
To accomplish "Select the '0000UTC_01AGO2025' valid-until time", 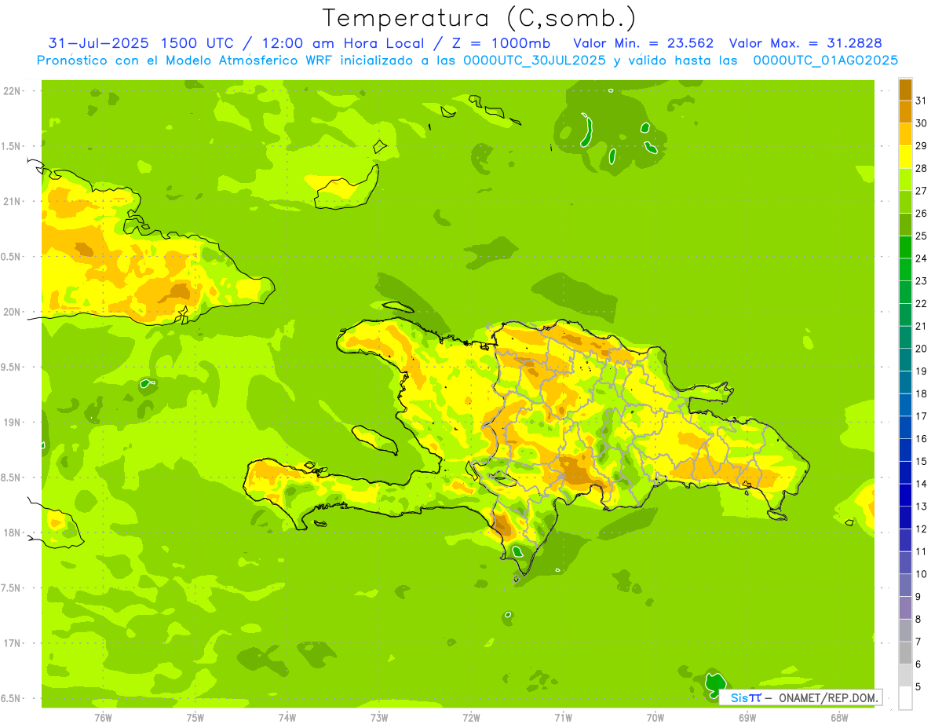I will click(x=825, y=60).
